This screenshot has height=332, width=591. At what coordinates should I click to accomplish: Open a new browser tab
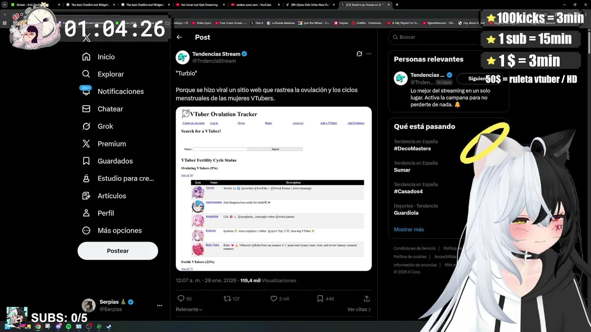point(397,5)
